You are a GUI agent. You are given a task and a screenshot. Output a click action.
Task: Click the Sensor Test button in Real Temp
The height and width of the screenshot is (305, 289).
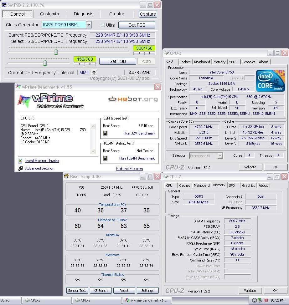(77, 291)
